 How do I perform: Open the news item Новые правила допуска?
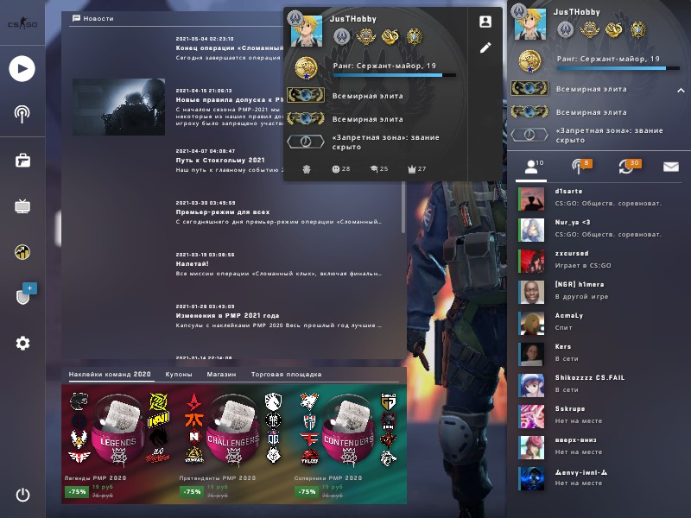coord(229,99)
